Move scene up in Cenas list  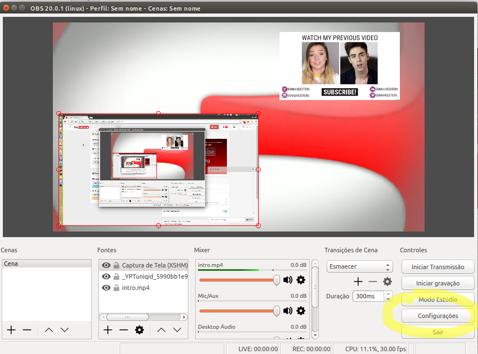tap(49, 330)
